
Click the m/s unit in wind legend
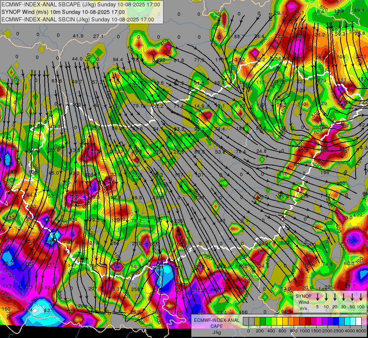pos(303,308)
